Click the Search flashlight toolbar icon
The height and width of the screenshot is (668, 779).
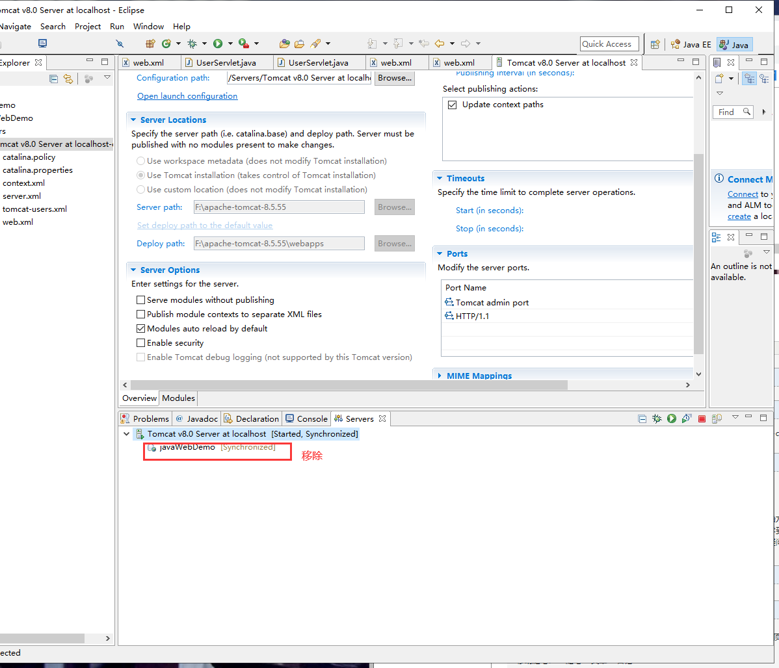coord(315,44)
